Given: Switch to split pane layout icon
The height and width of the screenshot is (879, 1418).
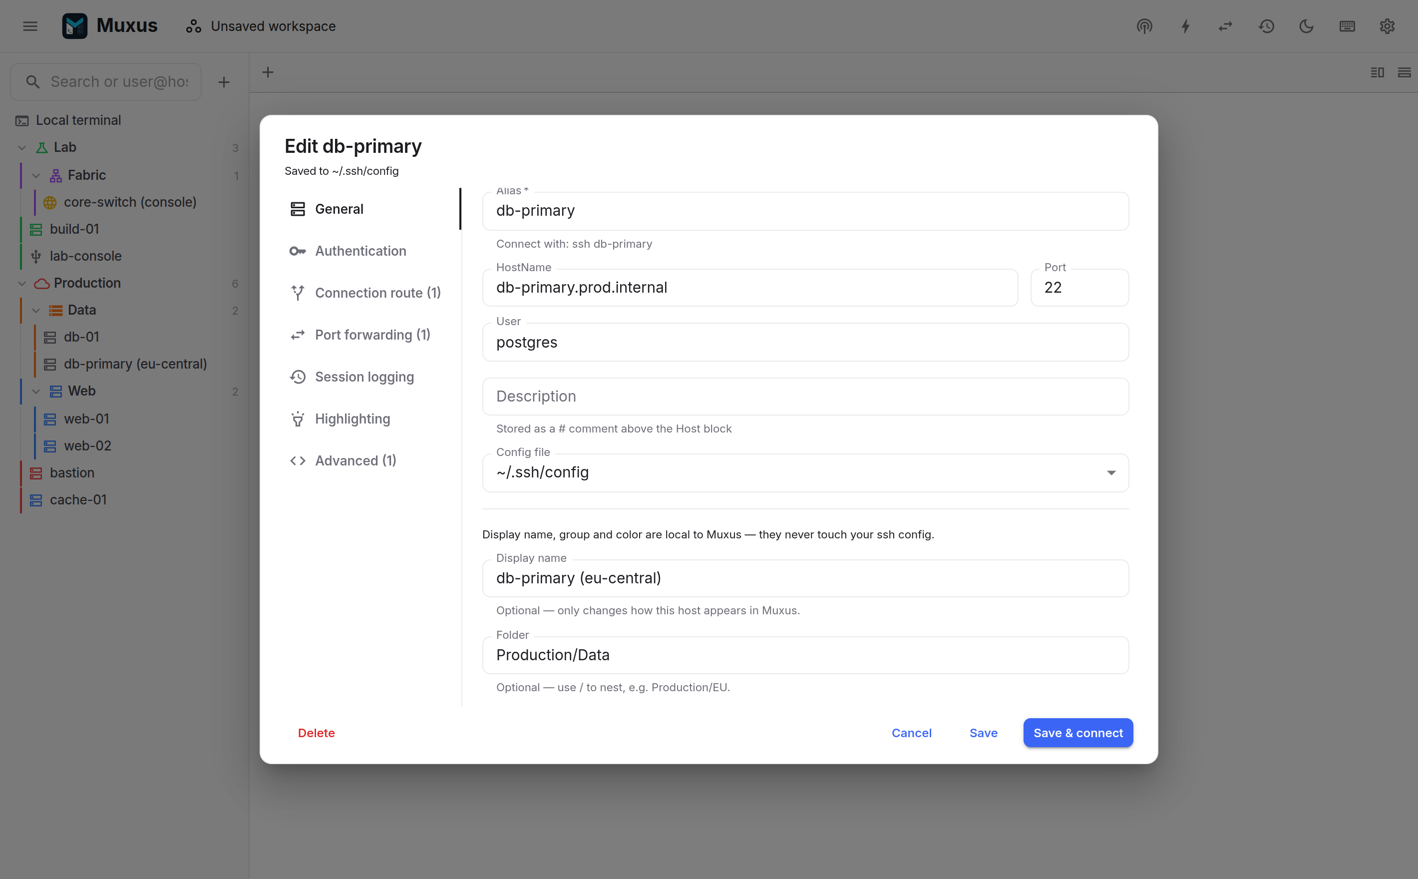Looking at the screenshot, I should pos(1378,72).
